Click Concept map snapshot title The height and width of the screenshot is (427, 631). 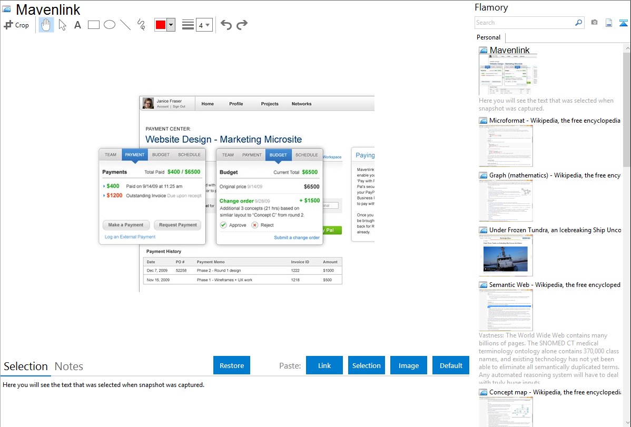pyautogui.click(x=555, y=392)
